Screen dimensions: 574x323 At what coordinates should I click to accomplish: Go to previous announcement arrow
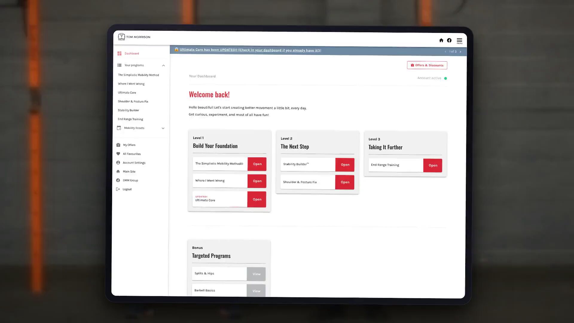coord(445,51)
